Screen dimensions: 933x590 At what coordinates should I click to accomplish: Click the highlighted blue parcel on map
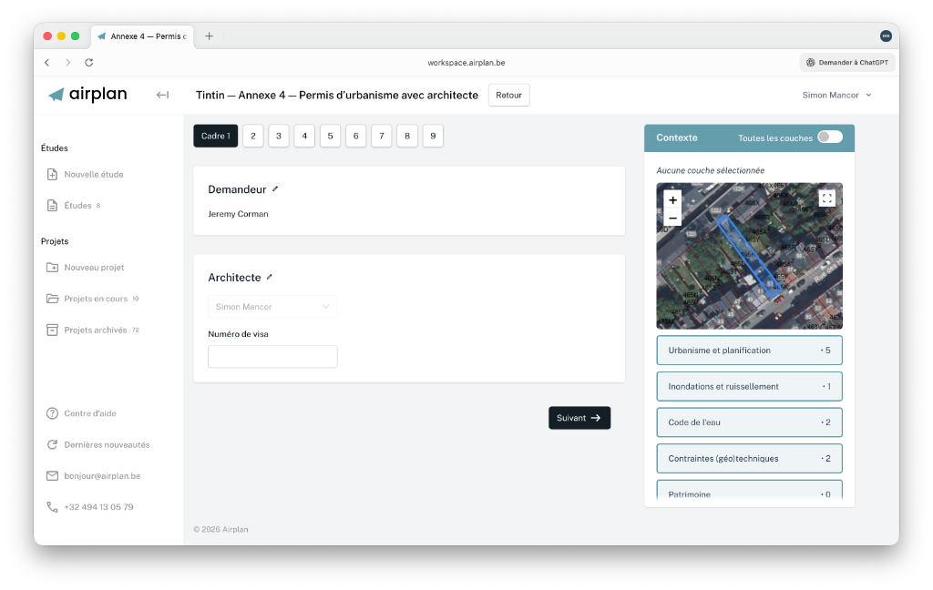[747, 255]
